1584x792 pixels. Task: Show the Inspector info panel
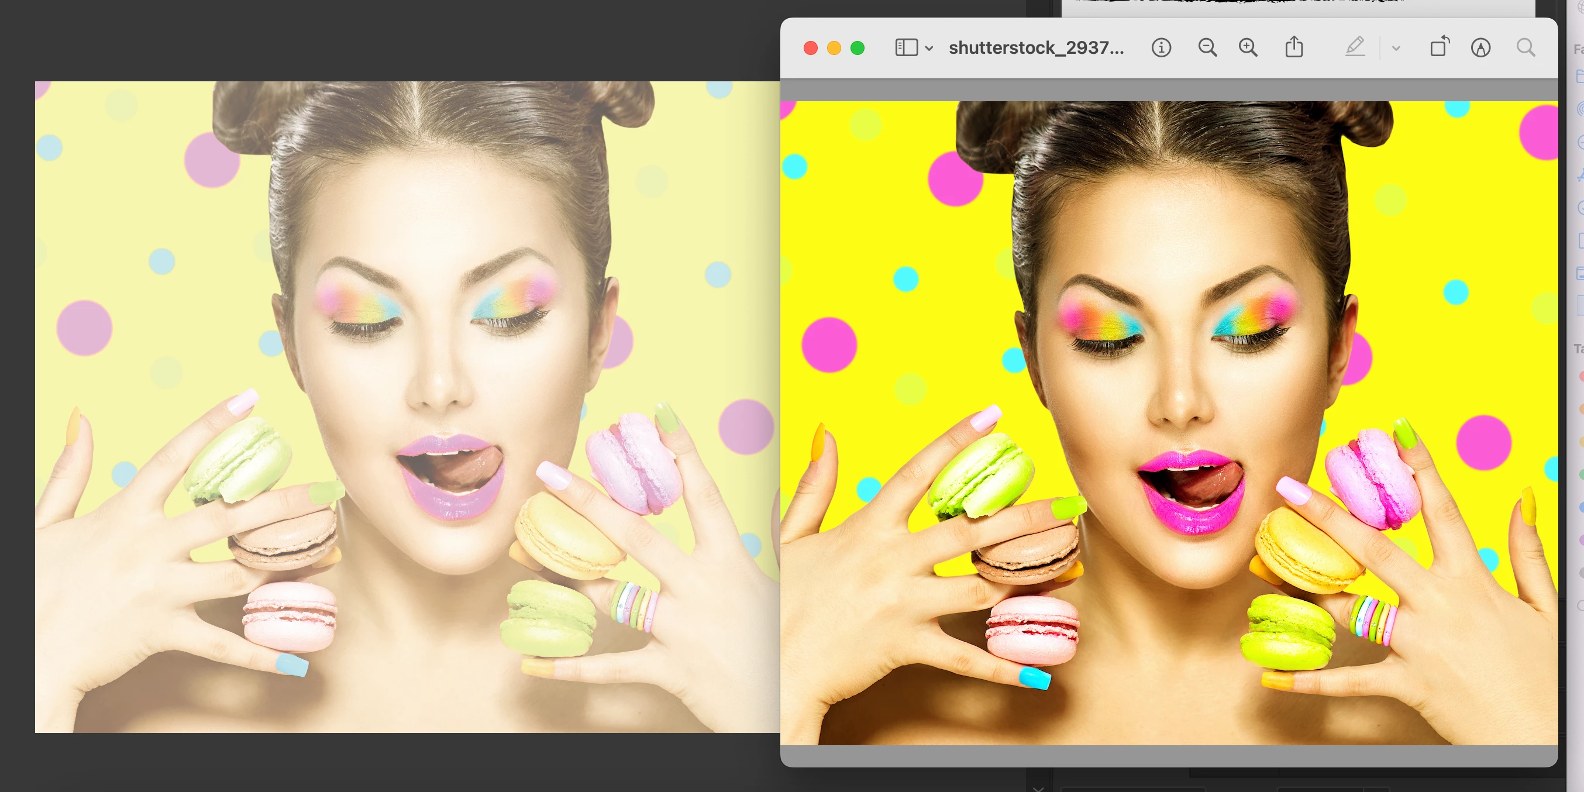(1161, 48)
